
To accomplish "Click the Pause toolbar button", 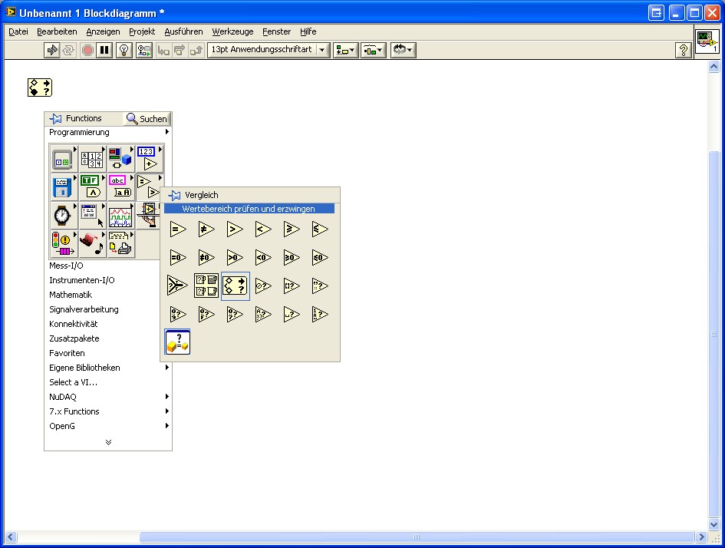I will pos(104,50).
